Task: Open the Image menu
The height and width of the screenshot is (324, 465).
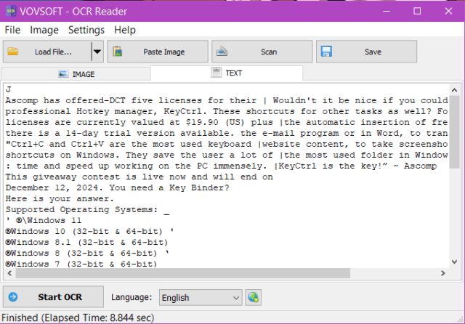Action: tap(44, 30)
